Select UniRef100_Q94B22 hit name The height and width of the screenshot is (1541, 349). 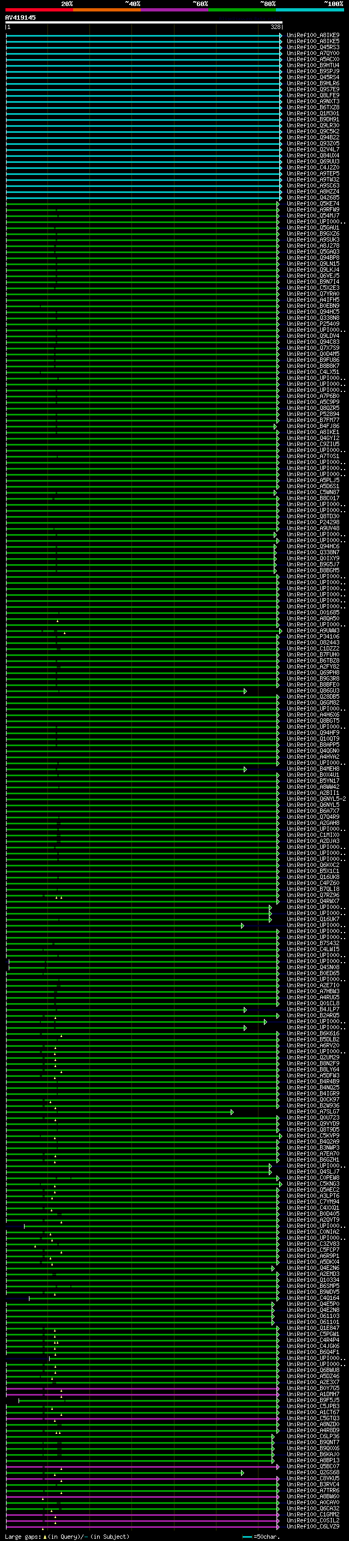[313, 138]
